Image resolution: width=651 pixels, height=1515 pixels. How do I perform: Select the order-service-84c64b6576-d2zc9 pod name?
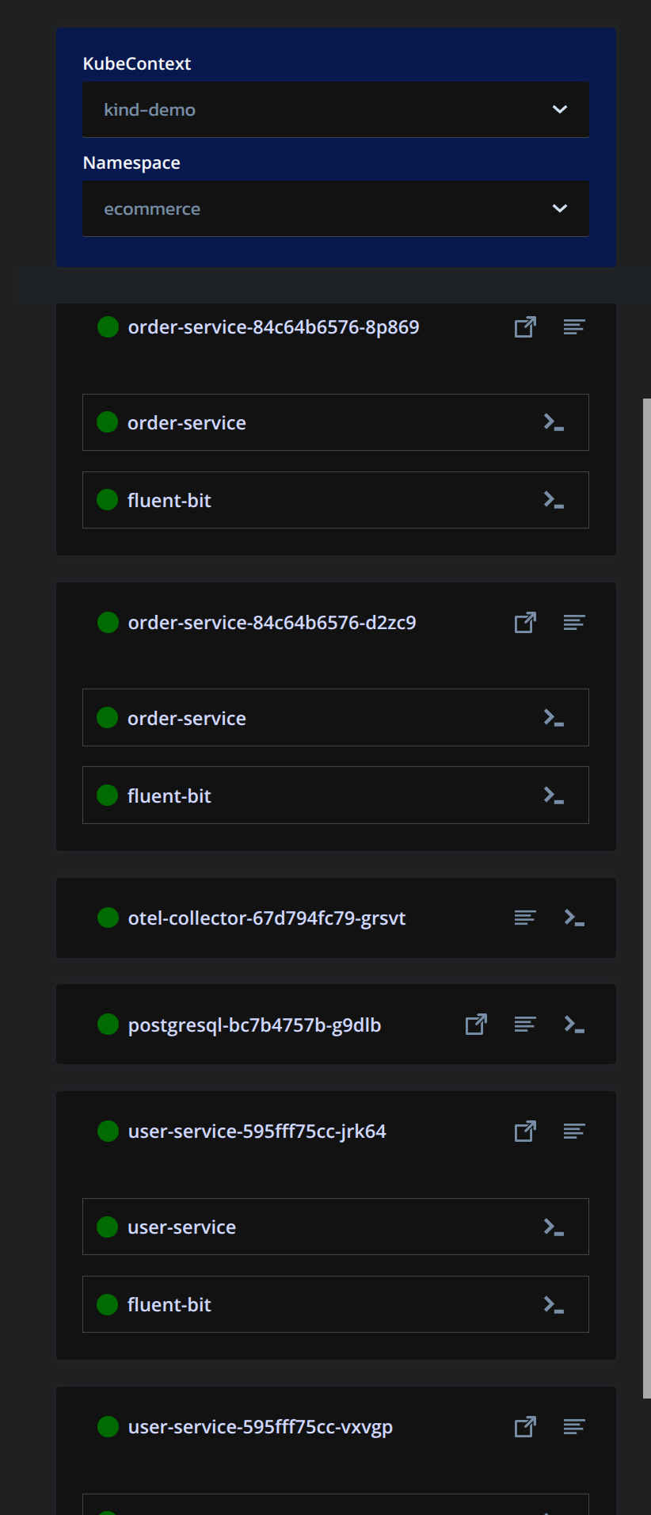[272, 623]
